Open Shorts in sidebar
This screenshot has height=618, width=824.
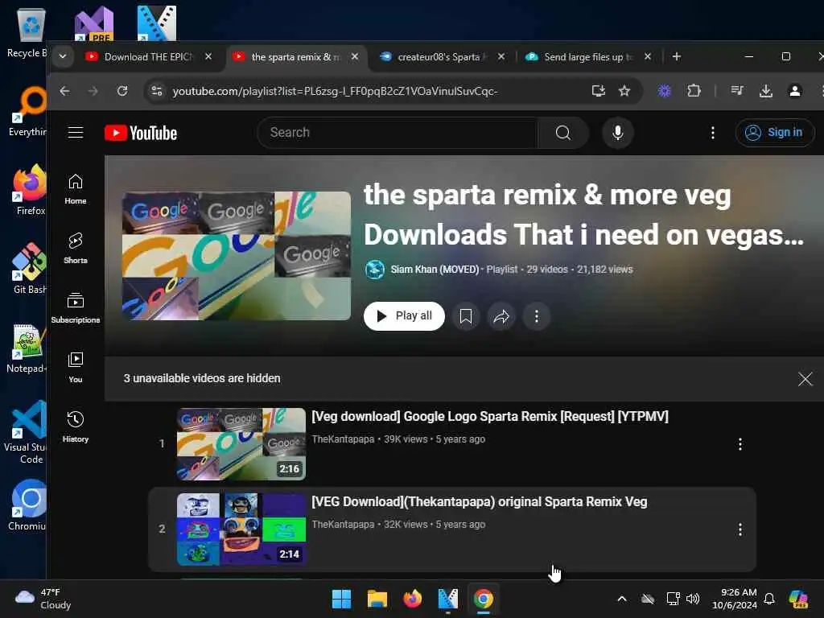point(76,249)
